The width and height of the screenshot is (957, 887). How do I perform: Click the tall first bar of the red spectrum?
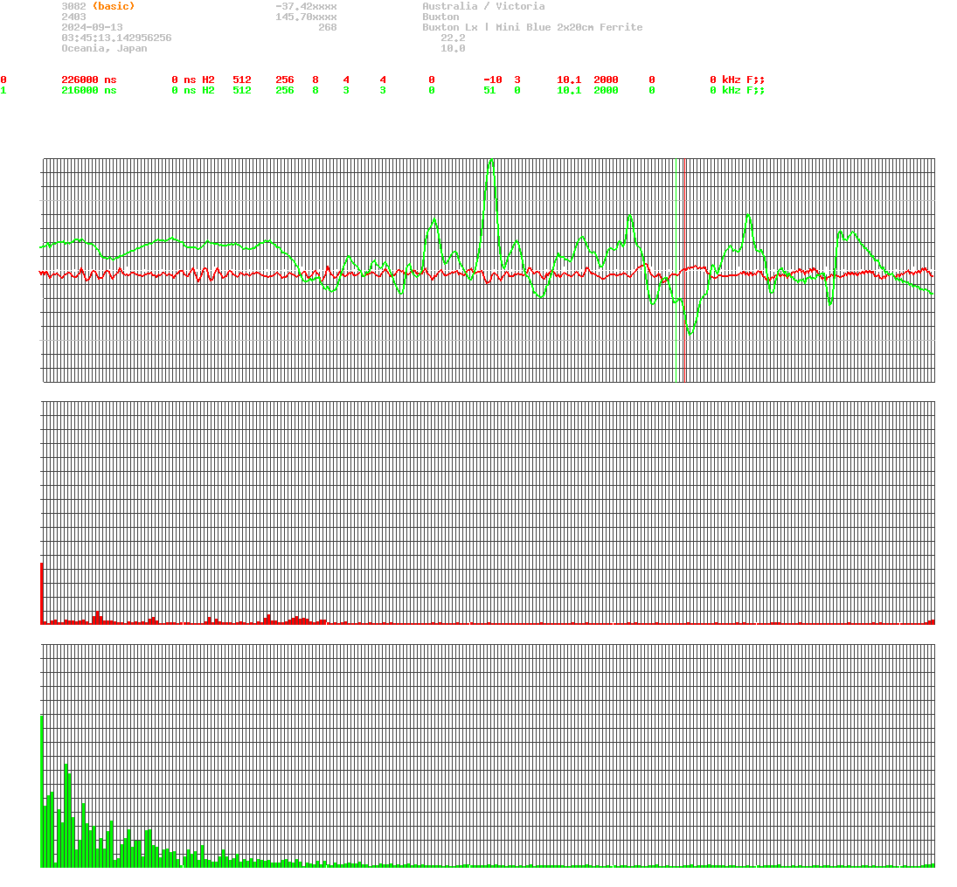(x=41, y=593)
